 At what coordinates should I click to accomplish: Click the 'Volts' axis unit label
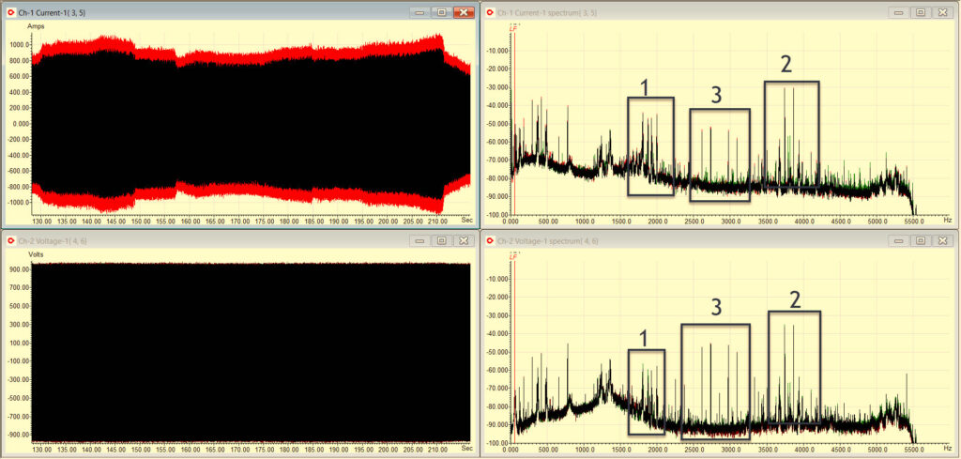(x=37, y=253)
